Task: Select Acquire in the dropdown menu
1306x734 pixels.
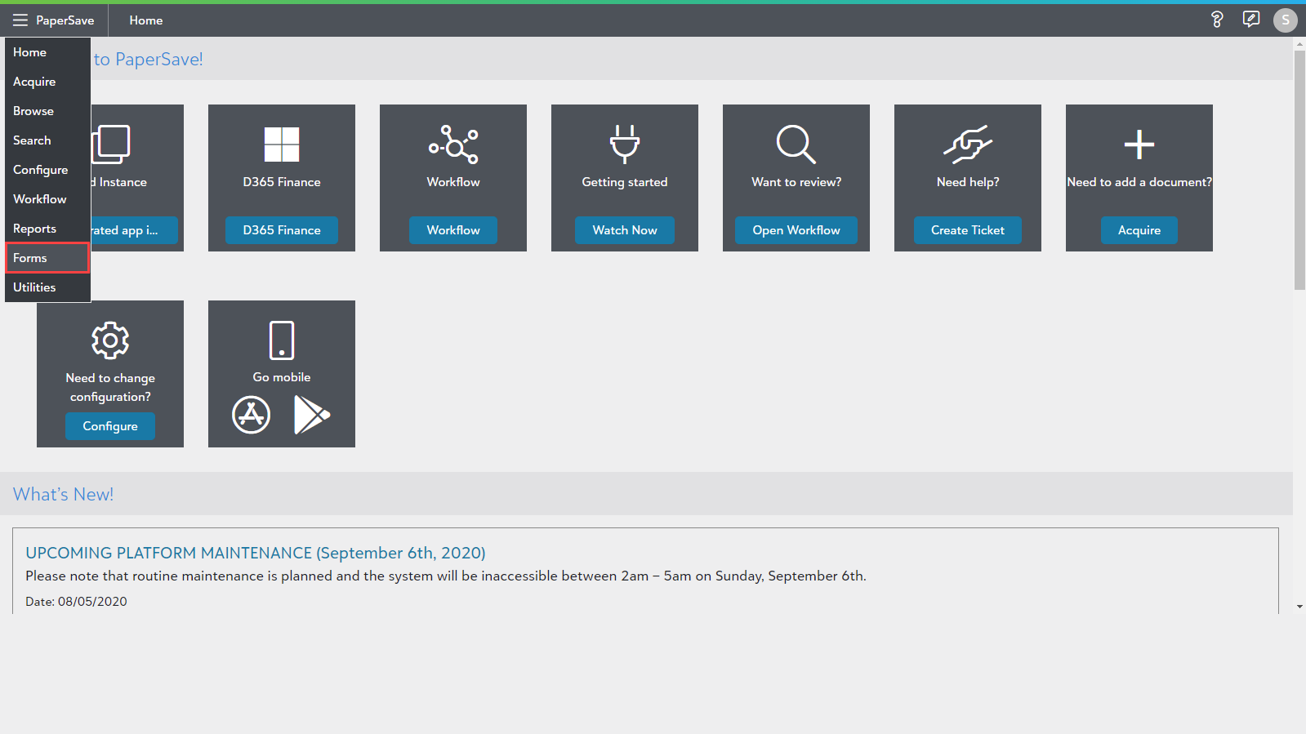Action: (34, 82)
